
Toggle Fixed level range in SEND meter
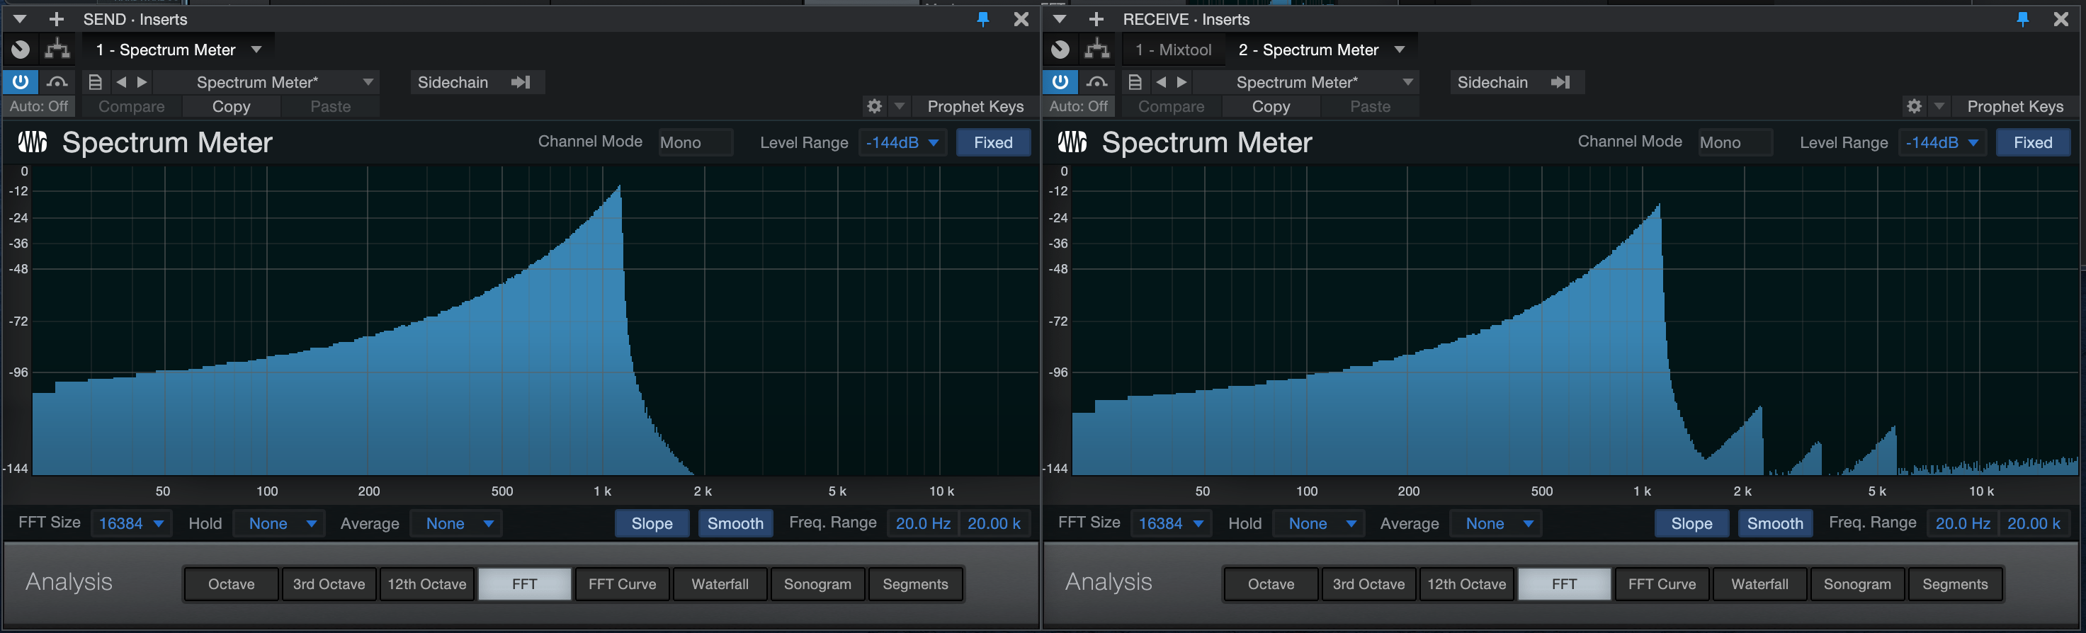pos(994,142)
